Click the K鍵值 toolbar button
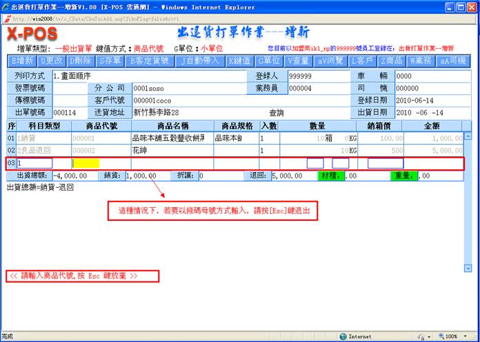Viewport: 480px width, 342px height. (x=239, y=61)
